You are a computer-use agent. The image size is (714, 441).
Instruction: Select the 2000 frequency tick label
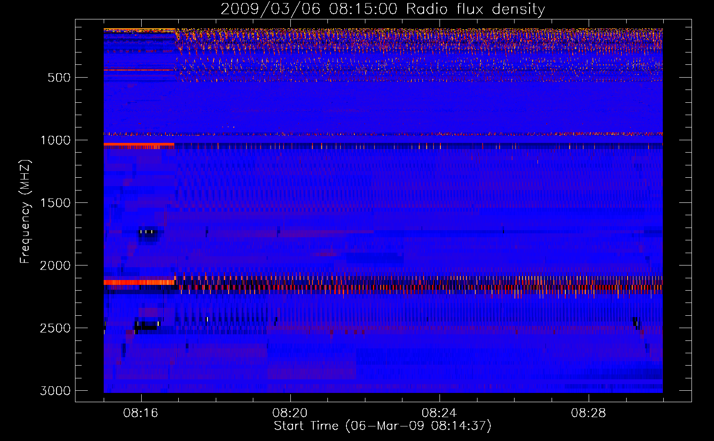click(x=56, y=265)
